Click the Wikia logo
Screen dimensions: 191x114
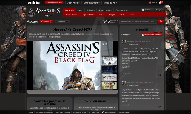click(x=33, y=3)
